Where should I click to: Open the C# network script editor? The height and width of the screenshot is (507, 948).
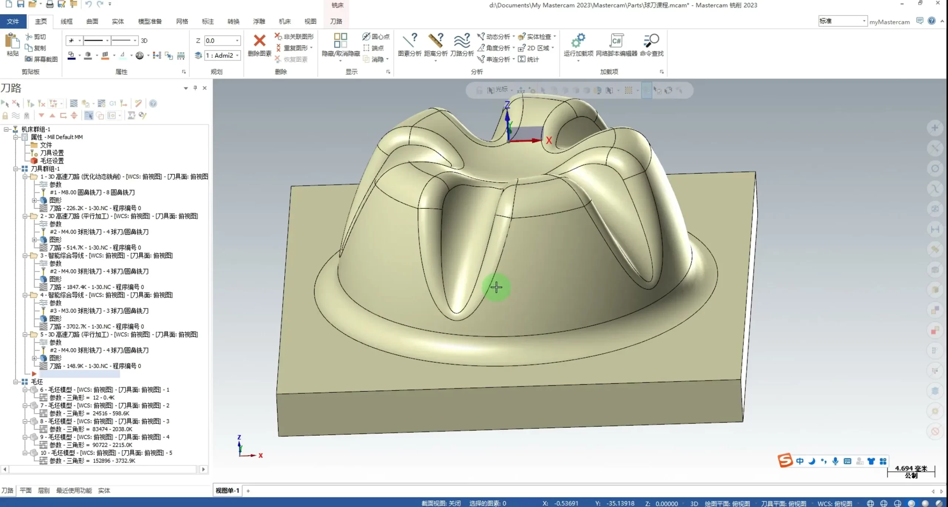616,41
